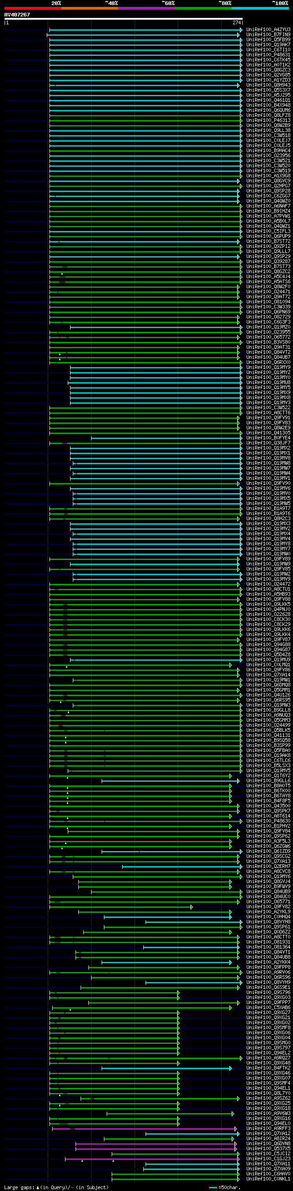Select hit label UniRef100_Q8H2C3
The image size is (293, 1191).
point(268,519)
